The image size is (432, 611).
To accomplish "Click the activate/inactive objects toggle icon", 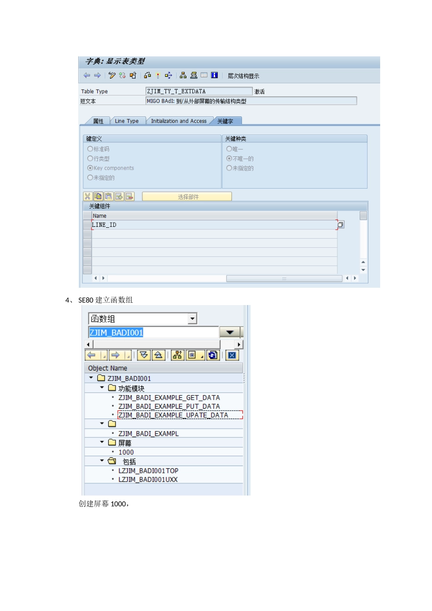I will (122, 75).
